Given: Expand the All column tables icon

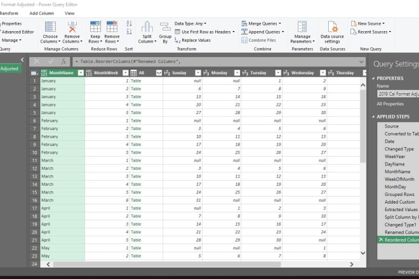Looking at the screenshot, I should pyautogui.click(x=159, y=73).
